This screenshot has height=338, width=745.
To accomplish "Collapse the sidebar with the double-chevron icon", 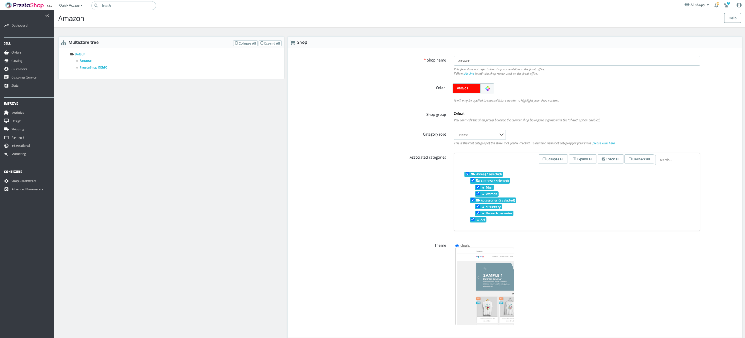I will (47, 16).
